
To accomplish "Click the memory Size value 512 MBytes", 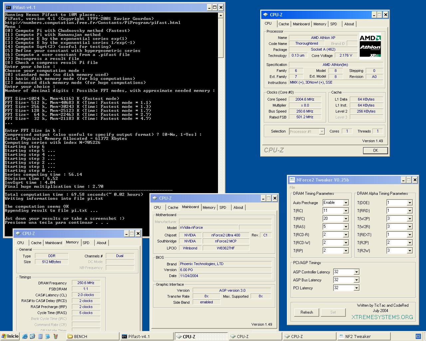I will [x=52, y=262].
